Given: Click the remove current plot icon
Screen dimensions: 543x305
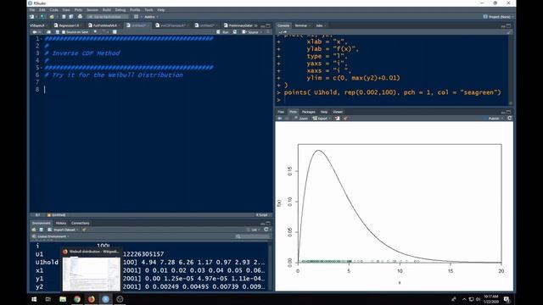Looking at the screenshot, I should pyautogui.click(x=338, y=119).
